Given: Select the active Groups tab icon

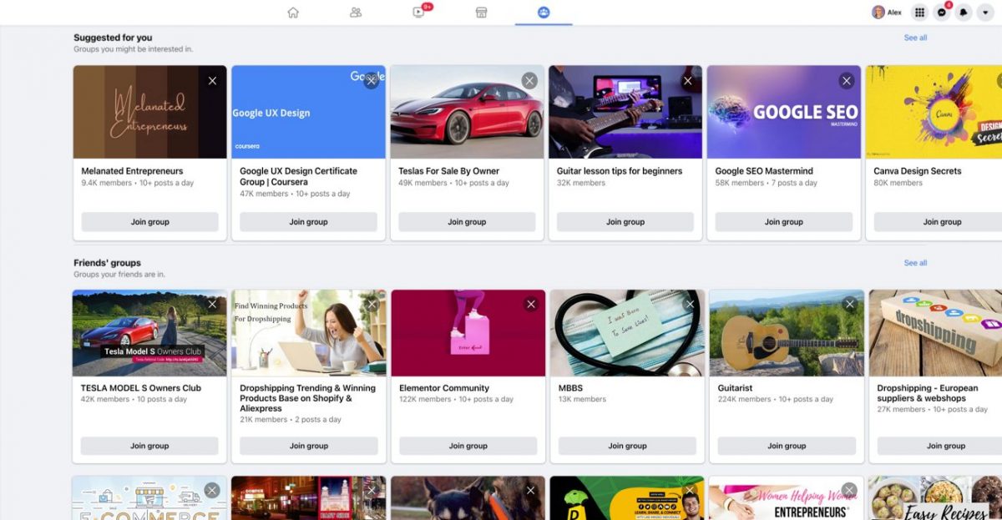Looking at the screenshot, I should coord(544,13).
